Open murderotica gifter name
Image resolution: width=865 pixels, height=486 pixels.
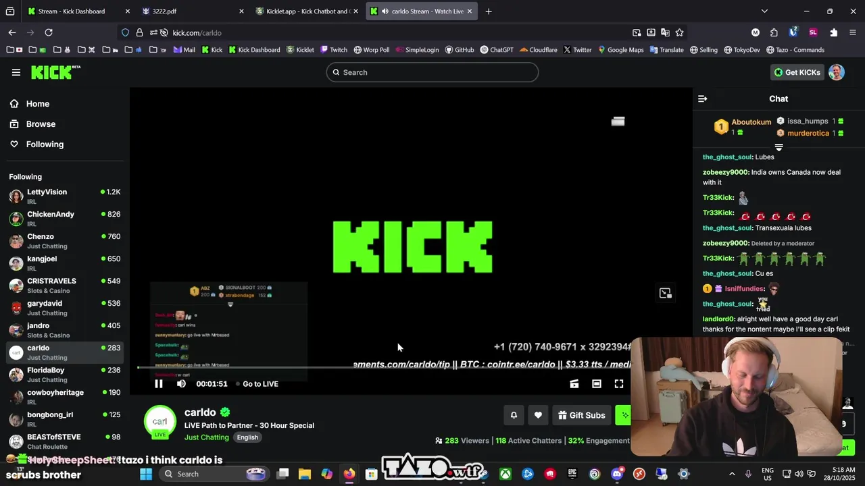(x=808, y=134)
